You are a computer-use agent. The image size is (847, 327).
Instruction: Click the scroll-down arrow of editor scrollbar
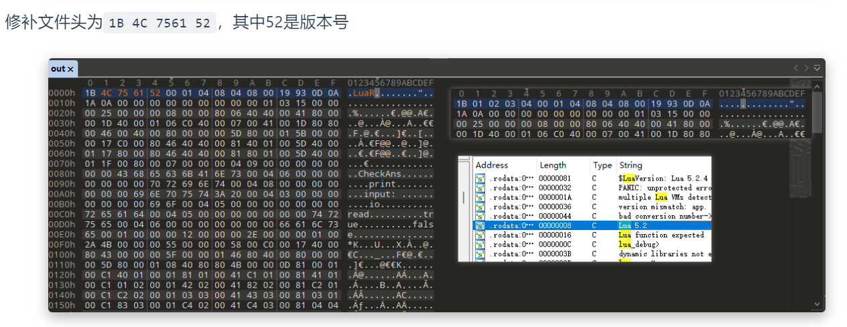817,305
